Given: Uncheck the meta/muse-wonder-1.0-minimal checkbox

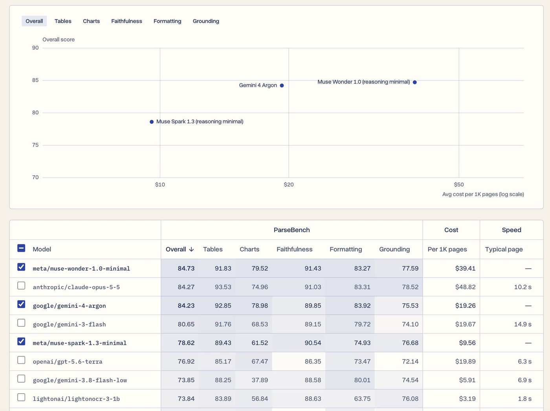Looking at the screenshot, I should (x=21, y=267).
